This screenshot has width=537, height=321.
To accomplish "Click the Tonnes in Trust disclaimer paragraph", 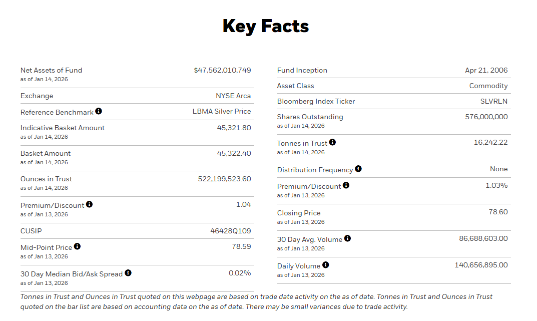I will coord(256,301).
